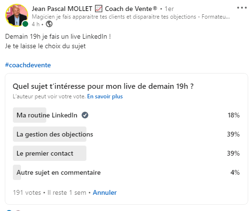252x211 pixels.
Task: Click the 18% result percentage
Action: coord(233,115)
